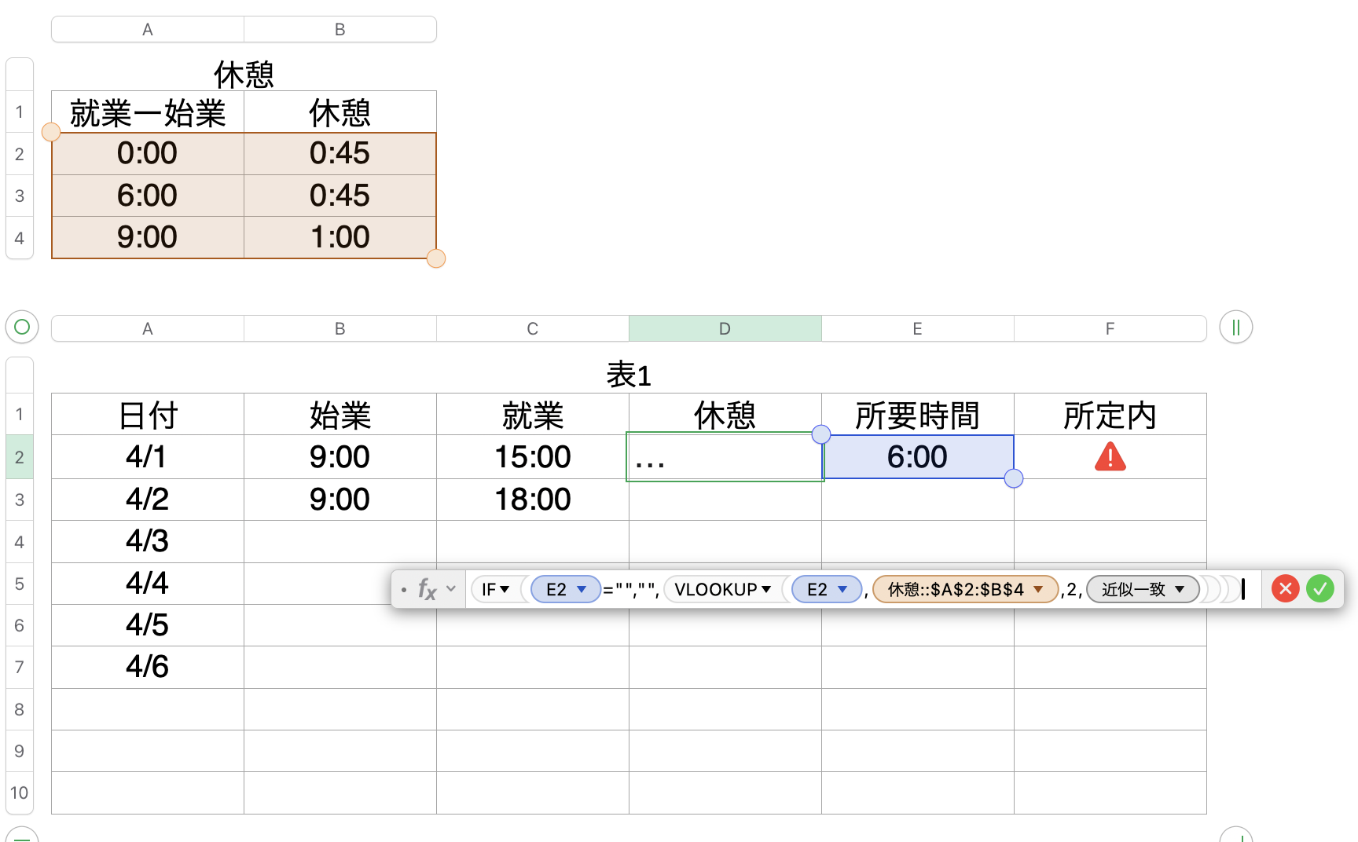Click the 休憩 table title
The width and height of the screenshot is (1358, 842).
click(x=244, y=75)
